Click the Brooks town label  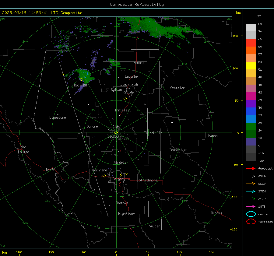click(x=216, y=213)
